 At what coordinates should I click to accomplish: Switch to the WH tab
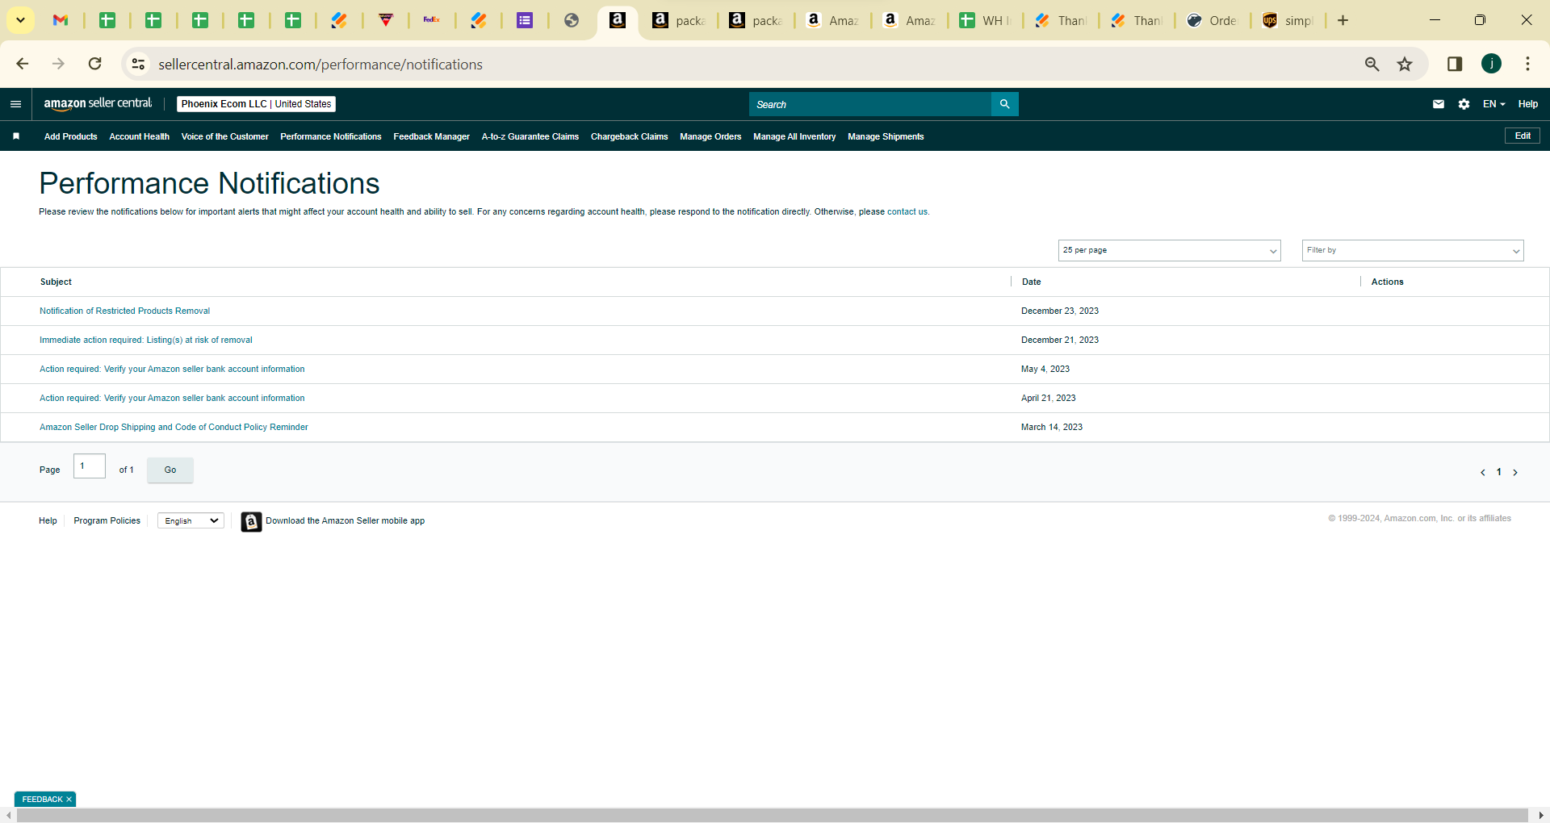click(x=985, y=20)
